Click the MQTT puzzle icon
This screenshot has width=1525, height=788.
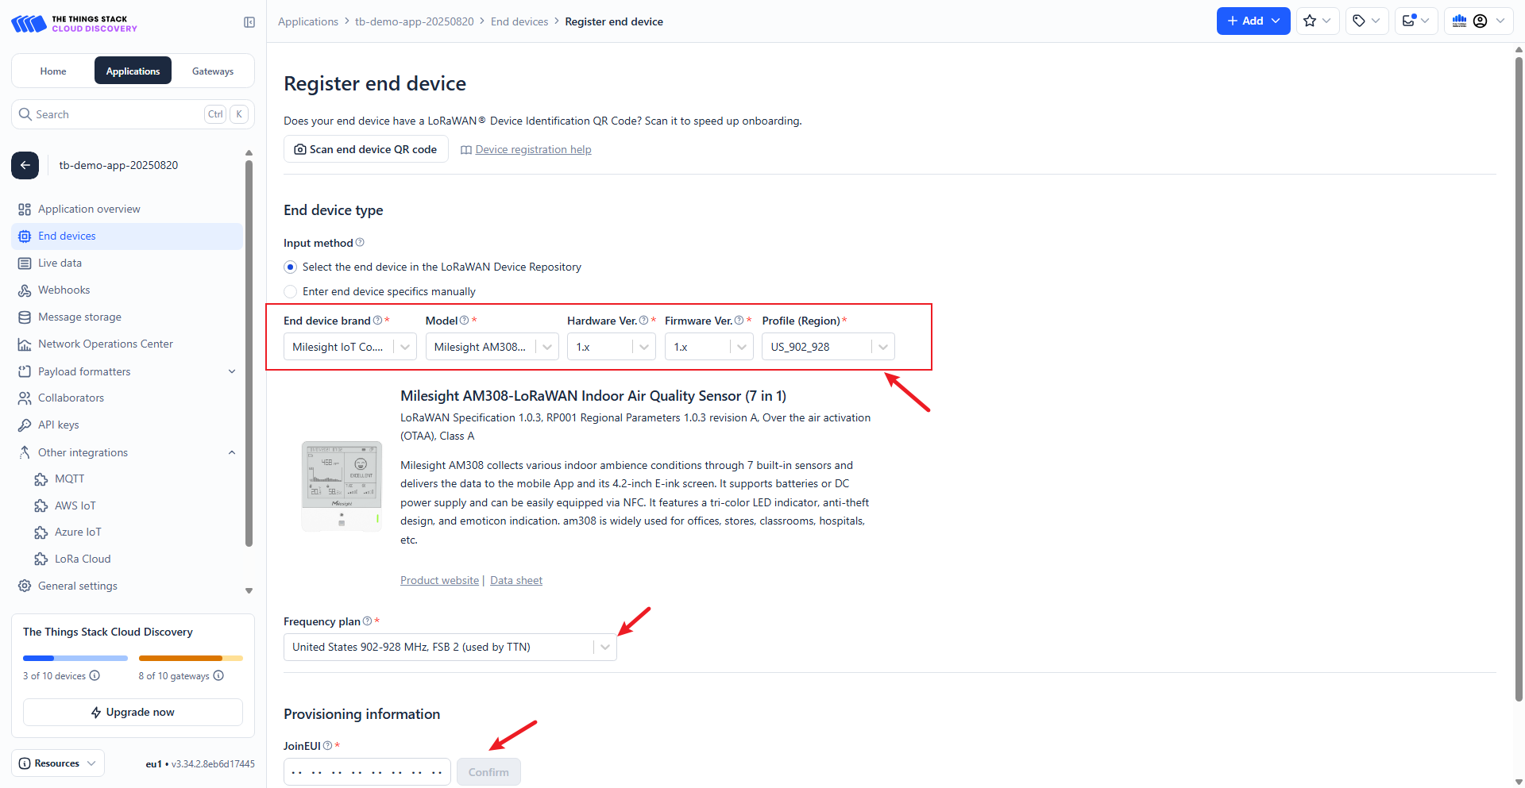click(41, 479)
